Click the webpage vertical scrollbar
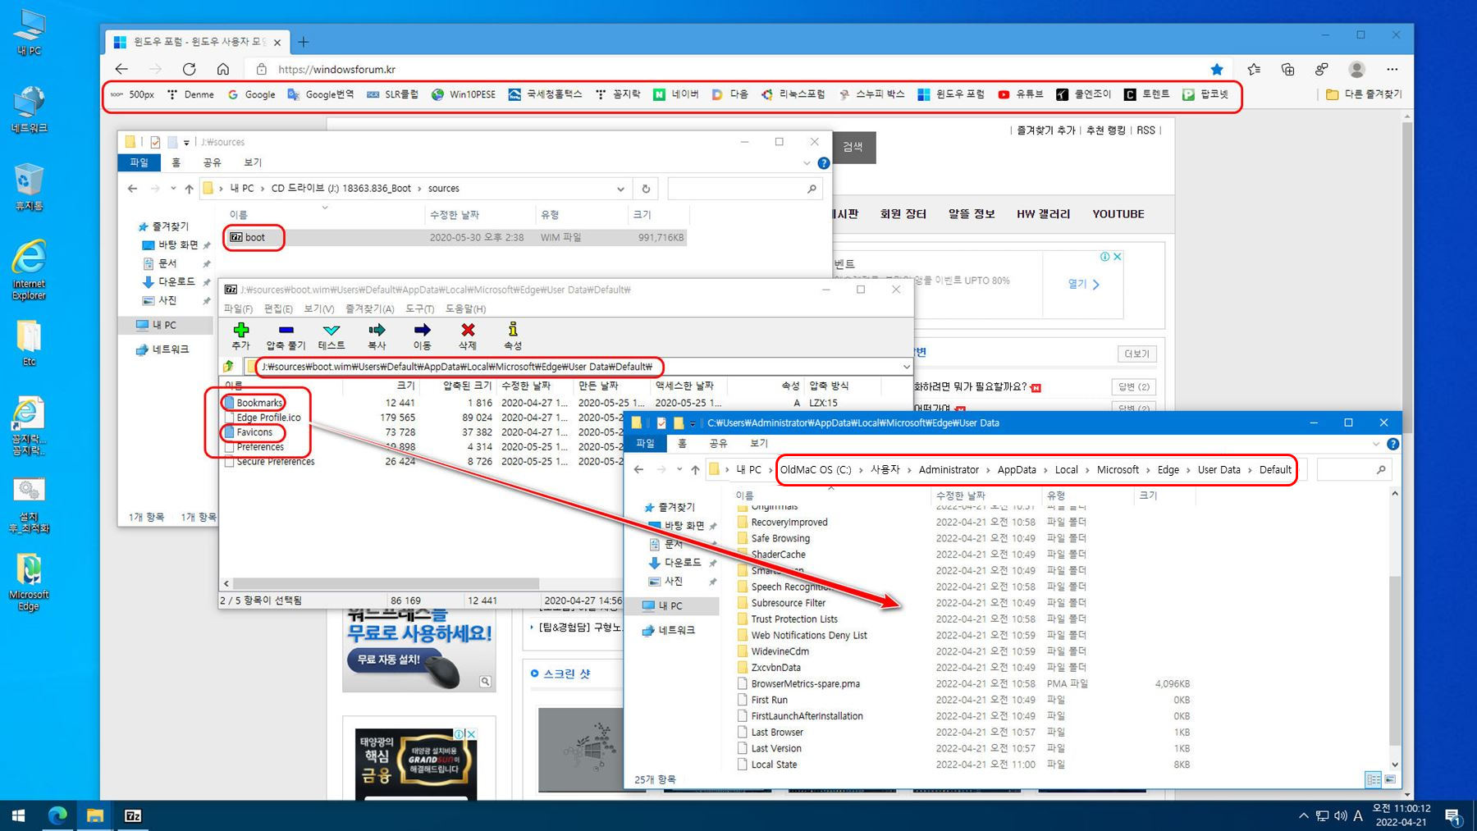Image resolution: width=1477 pixels, height=831 pixels. (1407, 279)
